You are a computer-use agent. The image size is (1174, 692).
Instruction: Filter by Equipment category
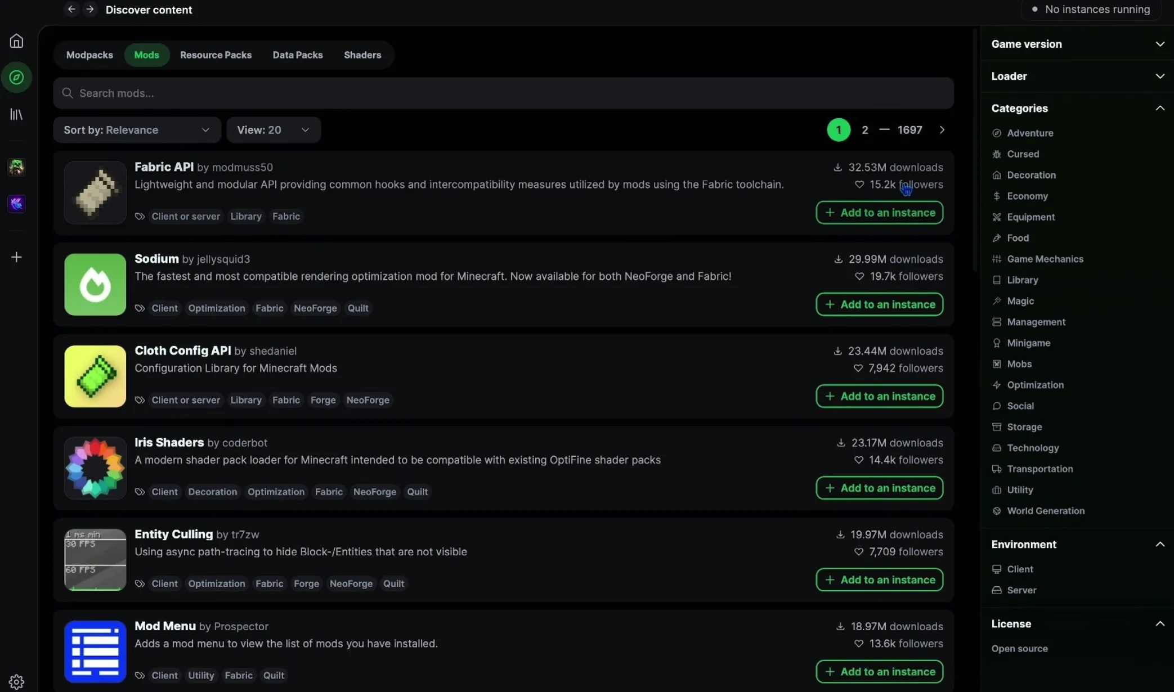(1024, 217)
